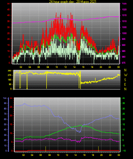Click the sunrise dotted yellow marker near hour 07
Screen dimensions: 133x159
point(46,149)
